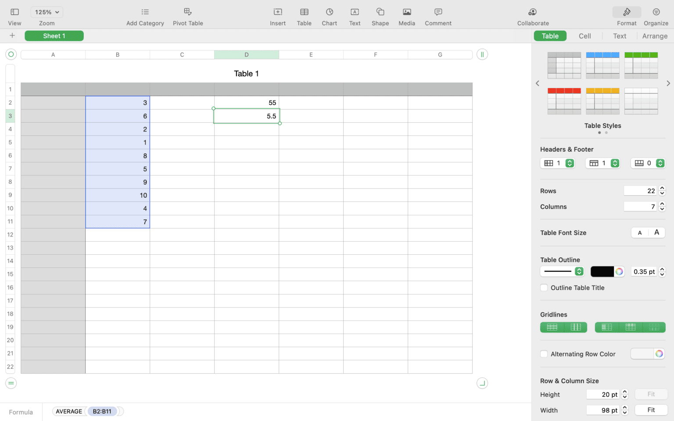Viewport: 674px width, 421px height.
Task: Open the Table Outline line style dropdown
Action: 562,271
